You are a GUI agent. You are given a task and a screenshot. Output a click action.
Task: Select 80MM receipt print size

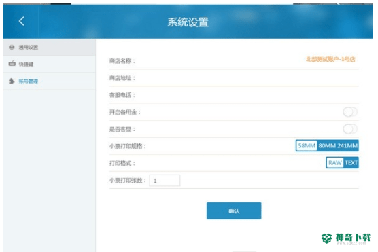[327, 146]
